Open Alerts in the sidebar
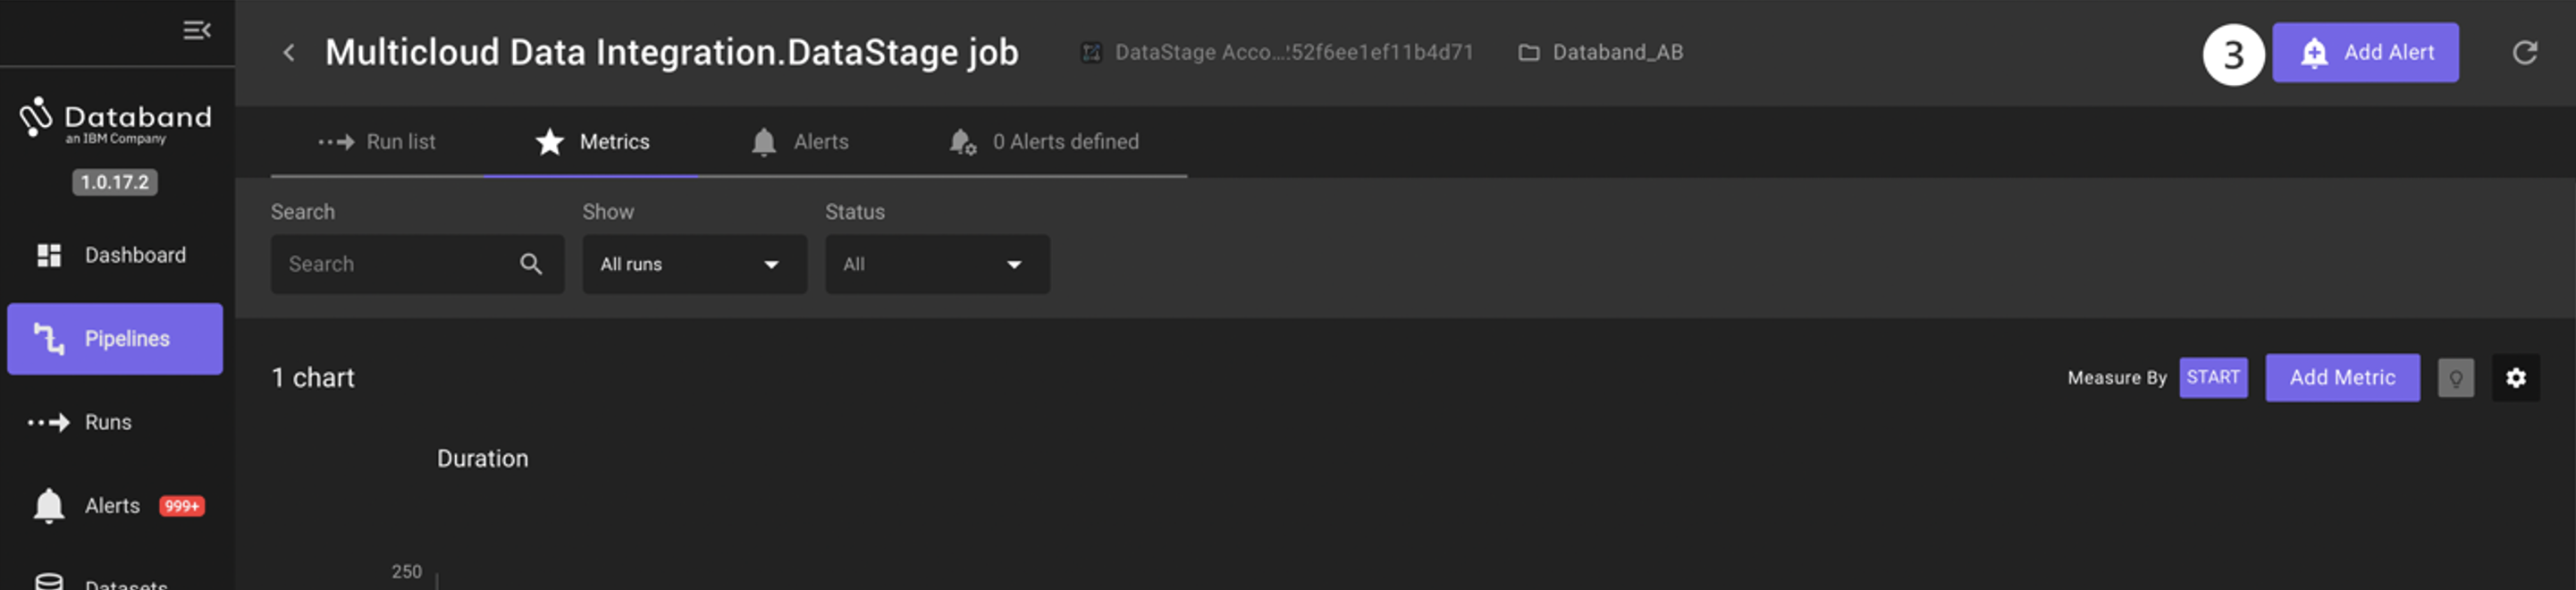This screenshot has height=590, width=2576. coord(115,506)
